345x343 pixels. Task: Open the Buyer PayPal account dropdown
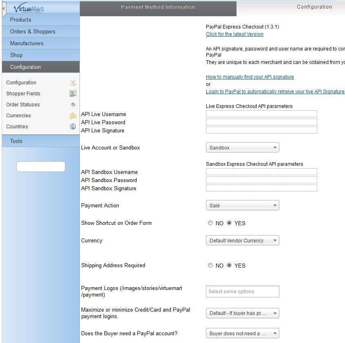(243, 333)
